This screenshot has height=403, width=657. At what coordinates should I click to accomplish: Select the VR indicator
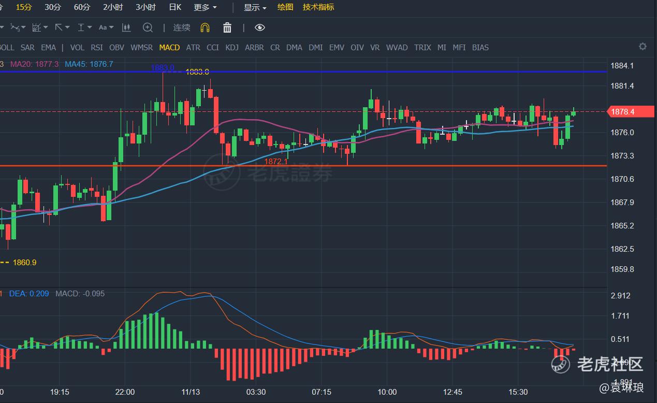point(375,47)
